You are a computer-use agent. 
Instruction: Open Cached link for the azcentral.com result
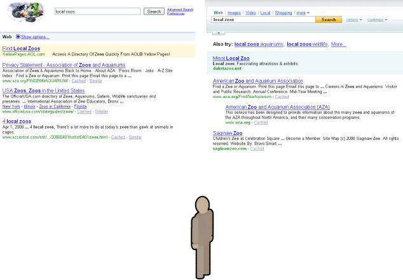118,137
